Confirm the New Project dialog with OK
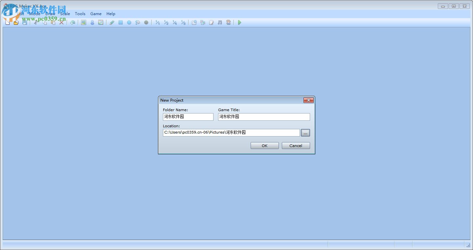This screenshot has width=473, height=250. point(264,145)
